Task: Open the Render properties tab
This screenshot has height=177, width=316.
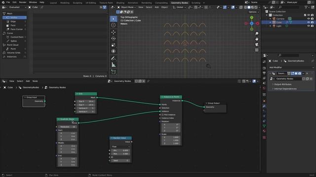Action: (x=264, y=68)
